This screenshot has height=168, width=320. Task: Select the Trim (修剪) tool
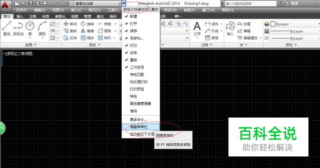click(x=105, y=24)
